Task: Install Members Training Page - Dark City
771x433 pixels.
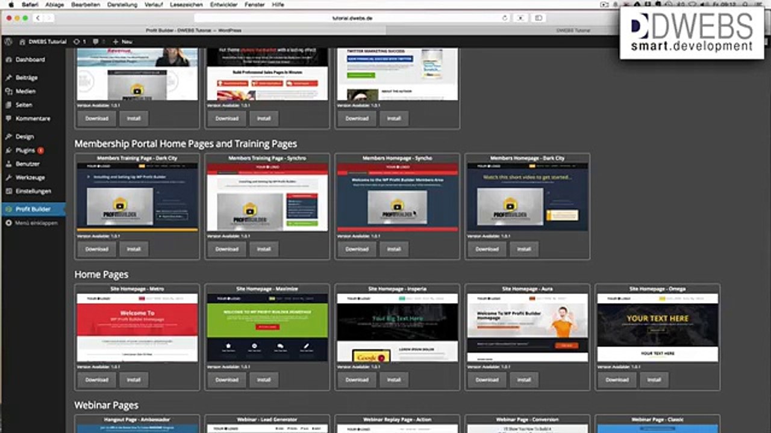Action: 134,249
